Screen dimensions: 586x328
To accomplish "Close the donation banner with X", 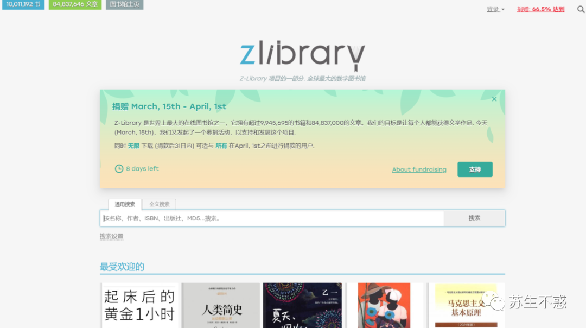I will tap(494, 99).
